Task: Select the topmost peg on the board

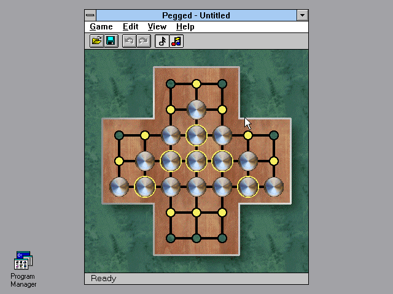Action: coord(196,110)
